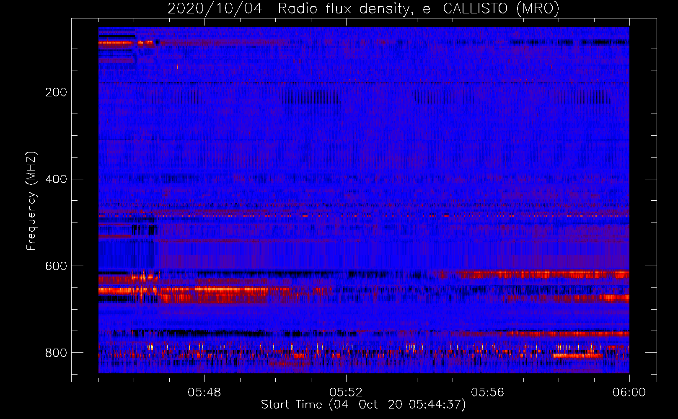
Task: Select the 'Frequency (MHz)' y-axis label
Action: (31, 201)
